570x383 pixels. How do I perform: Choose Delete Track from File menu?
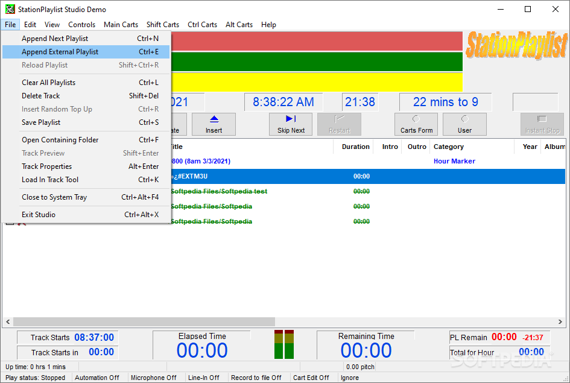tap(86, 96)
